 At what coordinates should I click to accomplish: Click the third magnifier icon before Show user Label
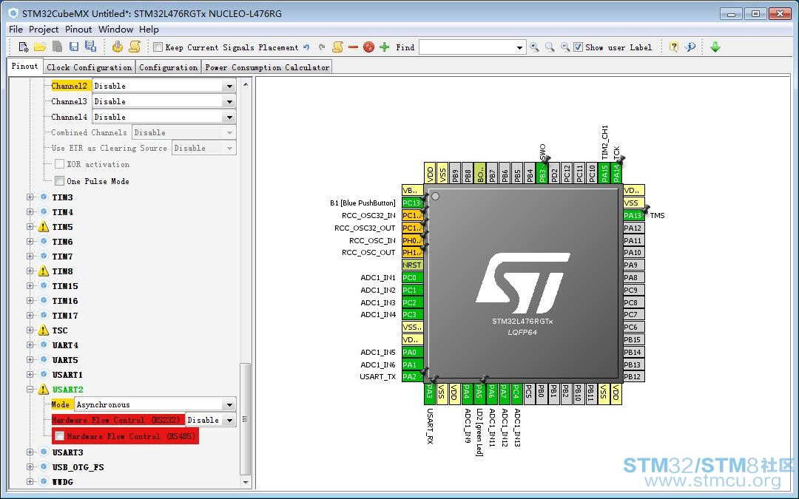[564, 47]
